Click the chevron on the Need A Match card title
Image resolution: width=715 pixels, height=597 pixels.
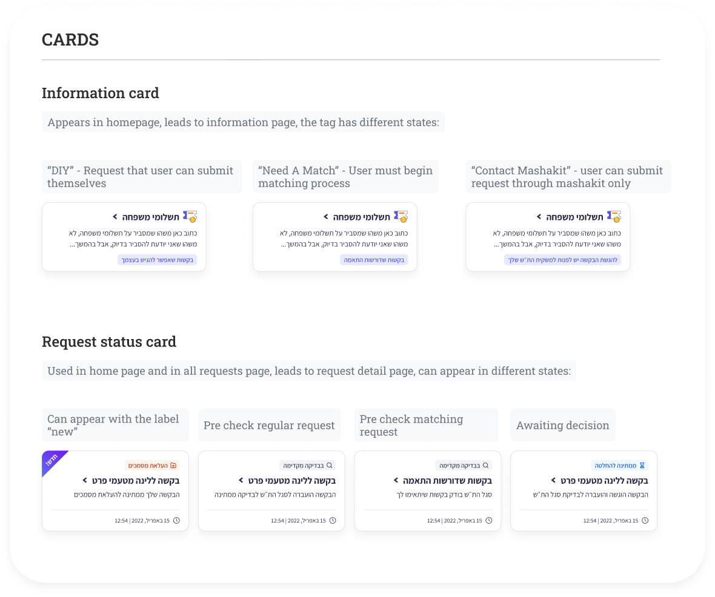pyautogui.click(x=325, y=217)
